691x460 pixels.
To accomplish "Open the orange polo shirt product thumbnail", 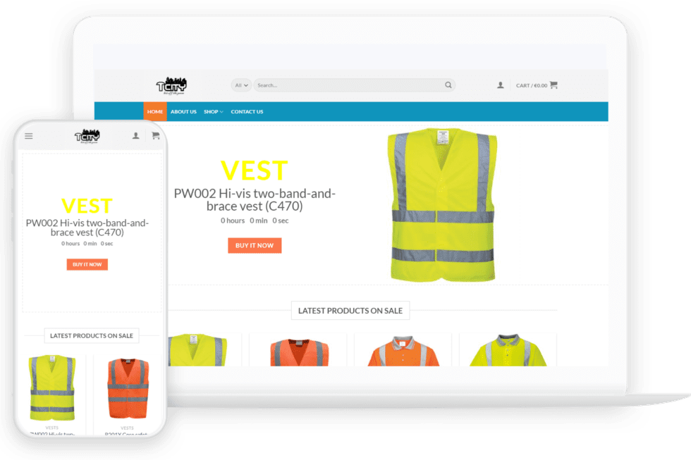I will (x=403, y=351).
